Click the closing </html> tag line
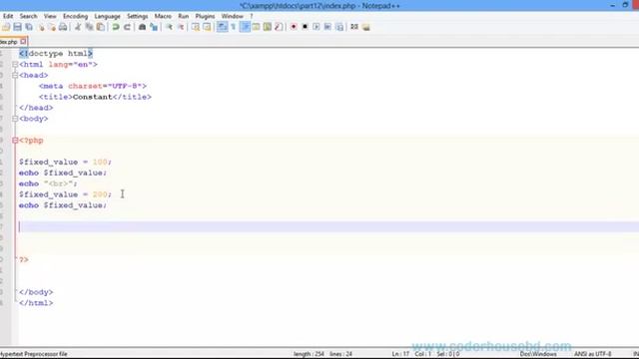The width and height of the screenshot is (639, 359). (36, 303)
